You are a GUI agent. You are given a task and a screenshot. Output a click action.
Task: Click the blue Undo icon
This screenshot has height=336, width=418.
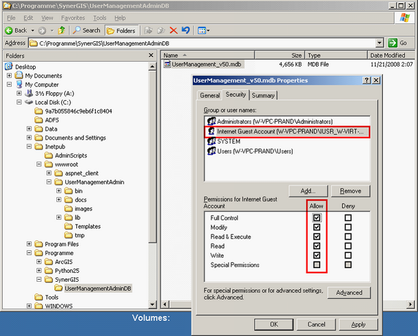(185, 30)
